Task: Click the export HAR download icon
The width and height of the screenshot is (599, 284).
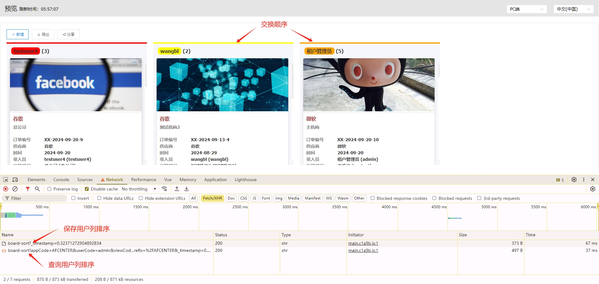Action: [187, 189]
